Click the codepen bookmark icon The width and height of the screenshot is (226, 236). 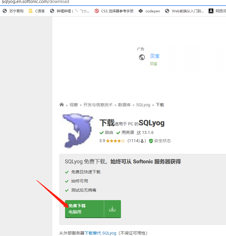coord(141,11)
